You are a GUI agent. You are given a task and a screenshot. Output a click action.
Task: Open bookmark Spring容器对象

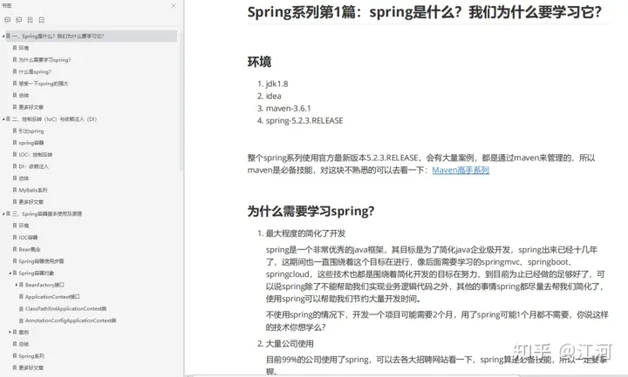click(36, 273)
